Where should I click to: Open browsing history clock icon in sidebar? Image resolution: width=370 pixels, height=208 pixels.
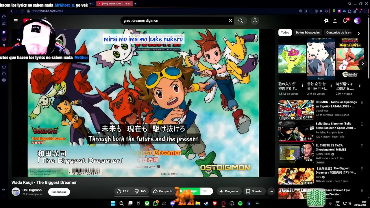[x=4, y=74]
